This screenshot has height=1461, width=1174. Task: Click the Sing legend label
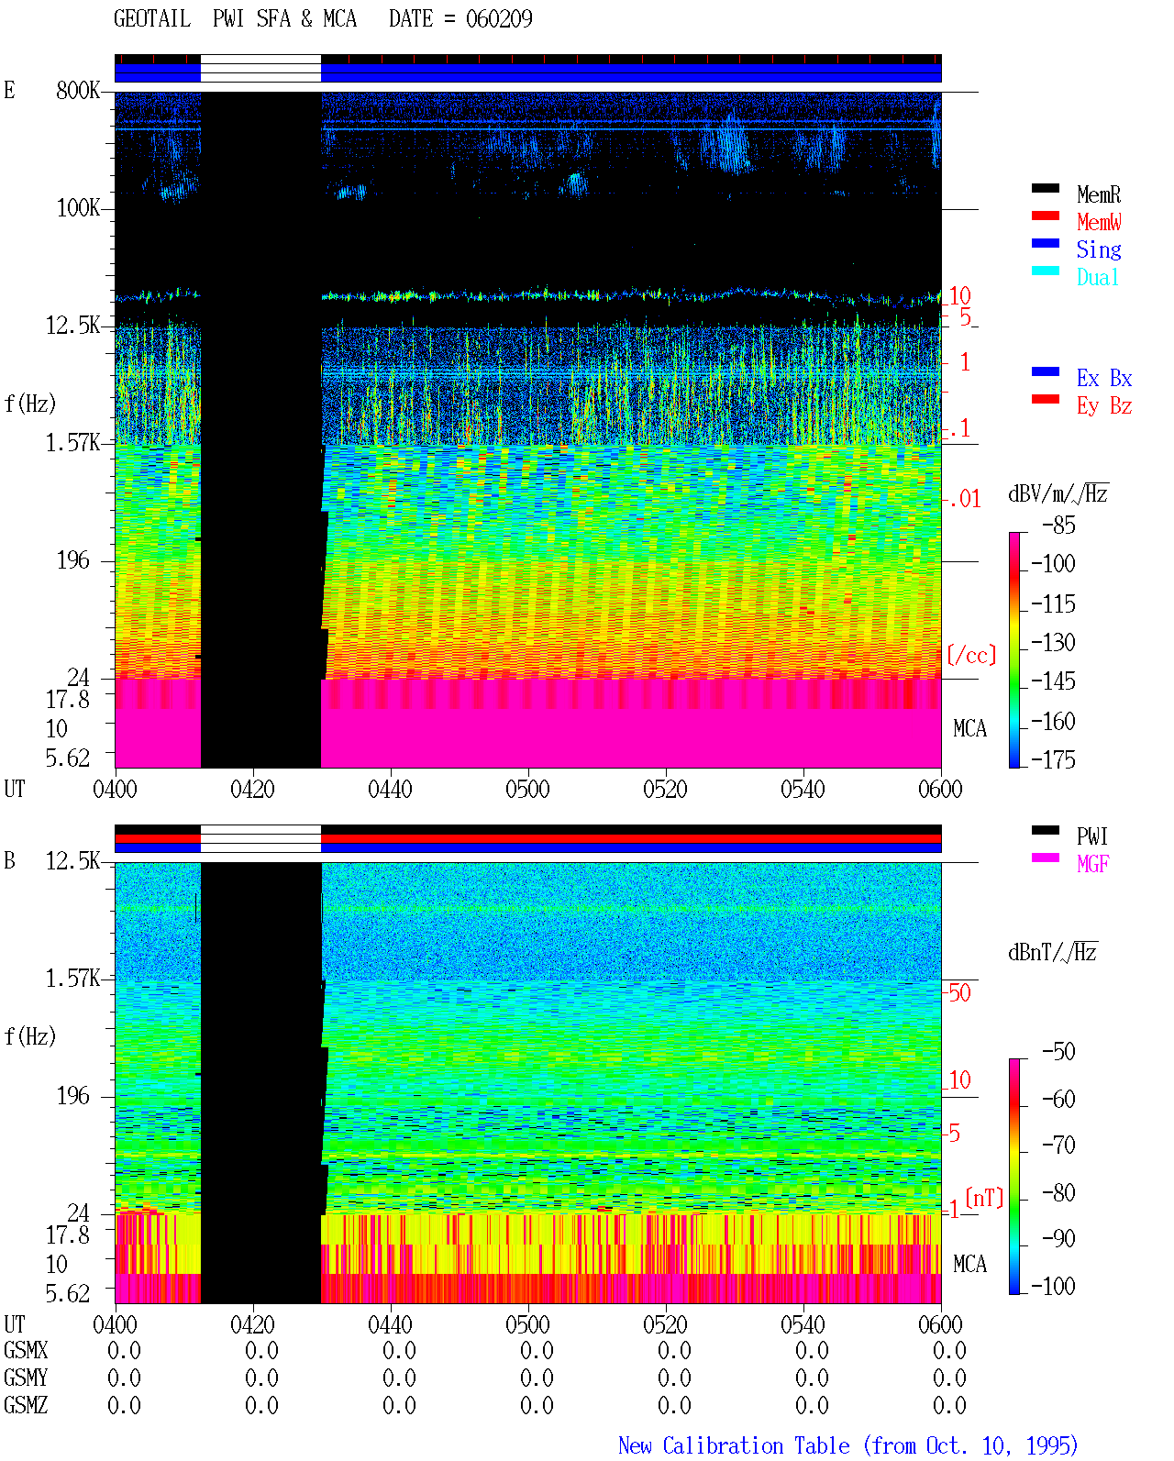point(1099,249)
